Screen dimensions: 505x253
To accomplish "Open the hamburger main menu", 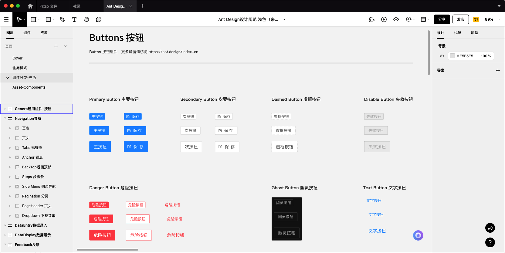I will 6,19.
